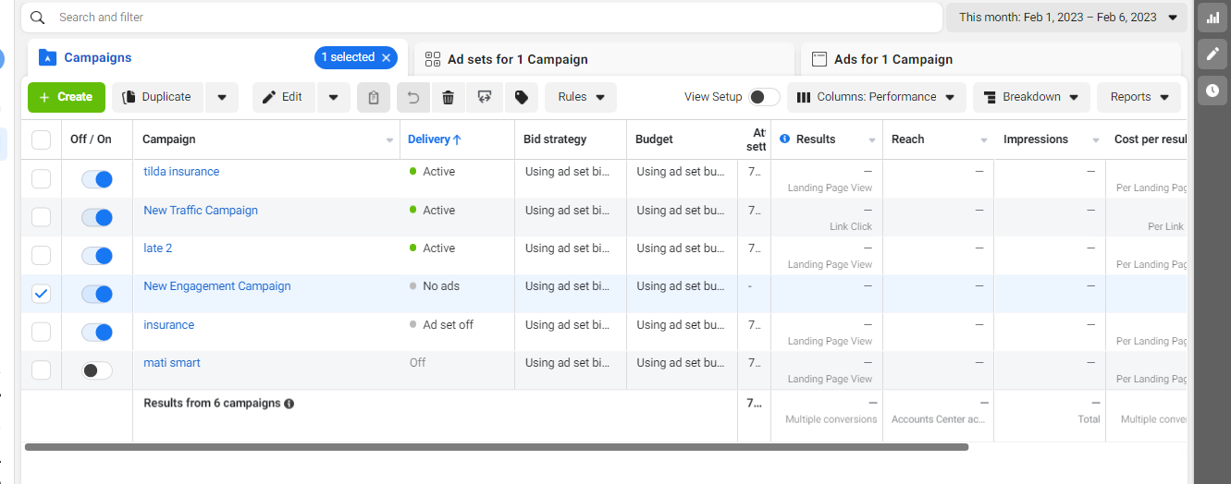Click the Results column info icon

pos(784,139)
